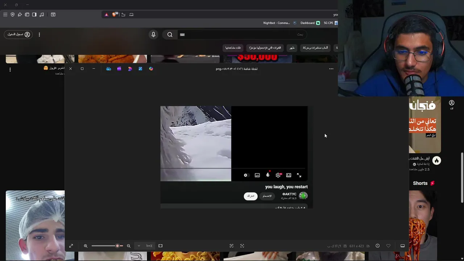Click the screenshot file name in the Photos title bar
The image size is (464, 261).
click(x=237, y=69)
